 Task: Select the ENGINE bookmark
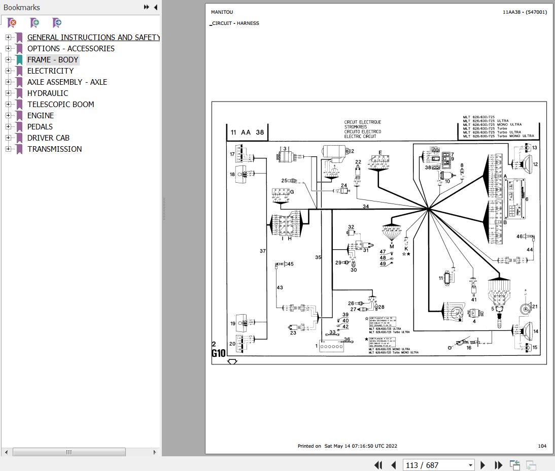click(x=41, y=115)
